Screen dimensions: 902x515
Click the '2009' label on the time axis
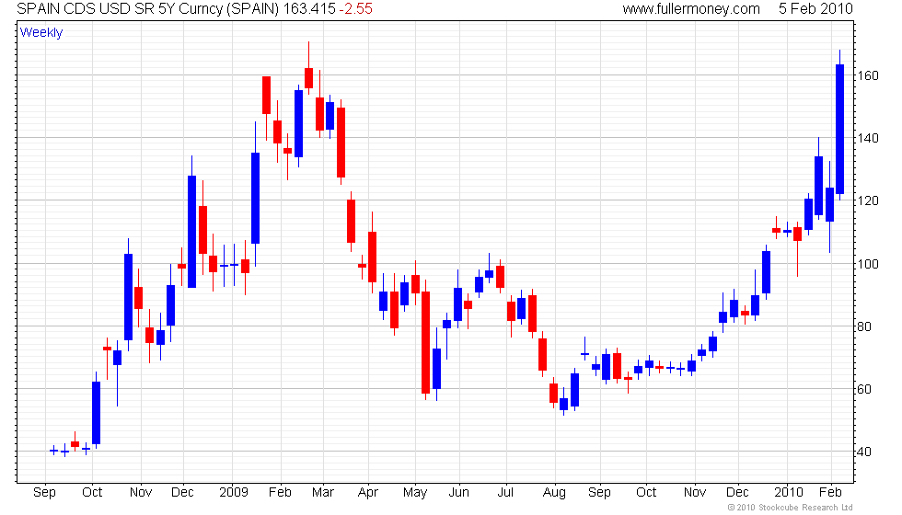pos(234,493)
